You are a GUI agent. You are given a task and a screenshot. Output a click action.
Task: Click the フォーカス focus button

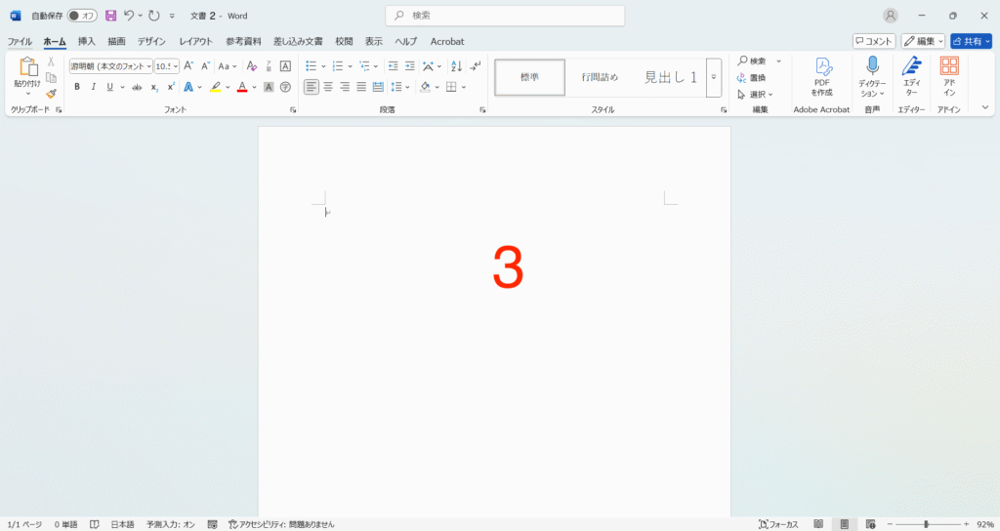click(778, 524)
